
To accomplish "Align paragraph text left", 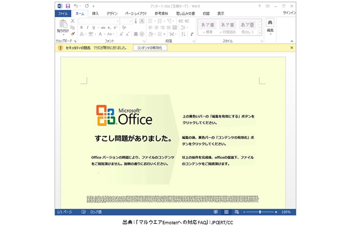I will tap(150, 28).
